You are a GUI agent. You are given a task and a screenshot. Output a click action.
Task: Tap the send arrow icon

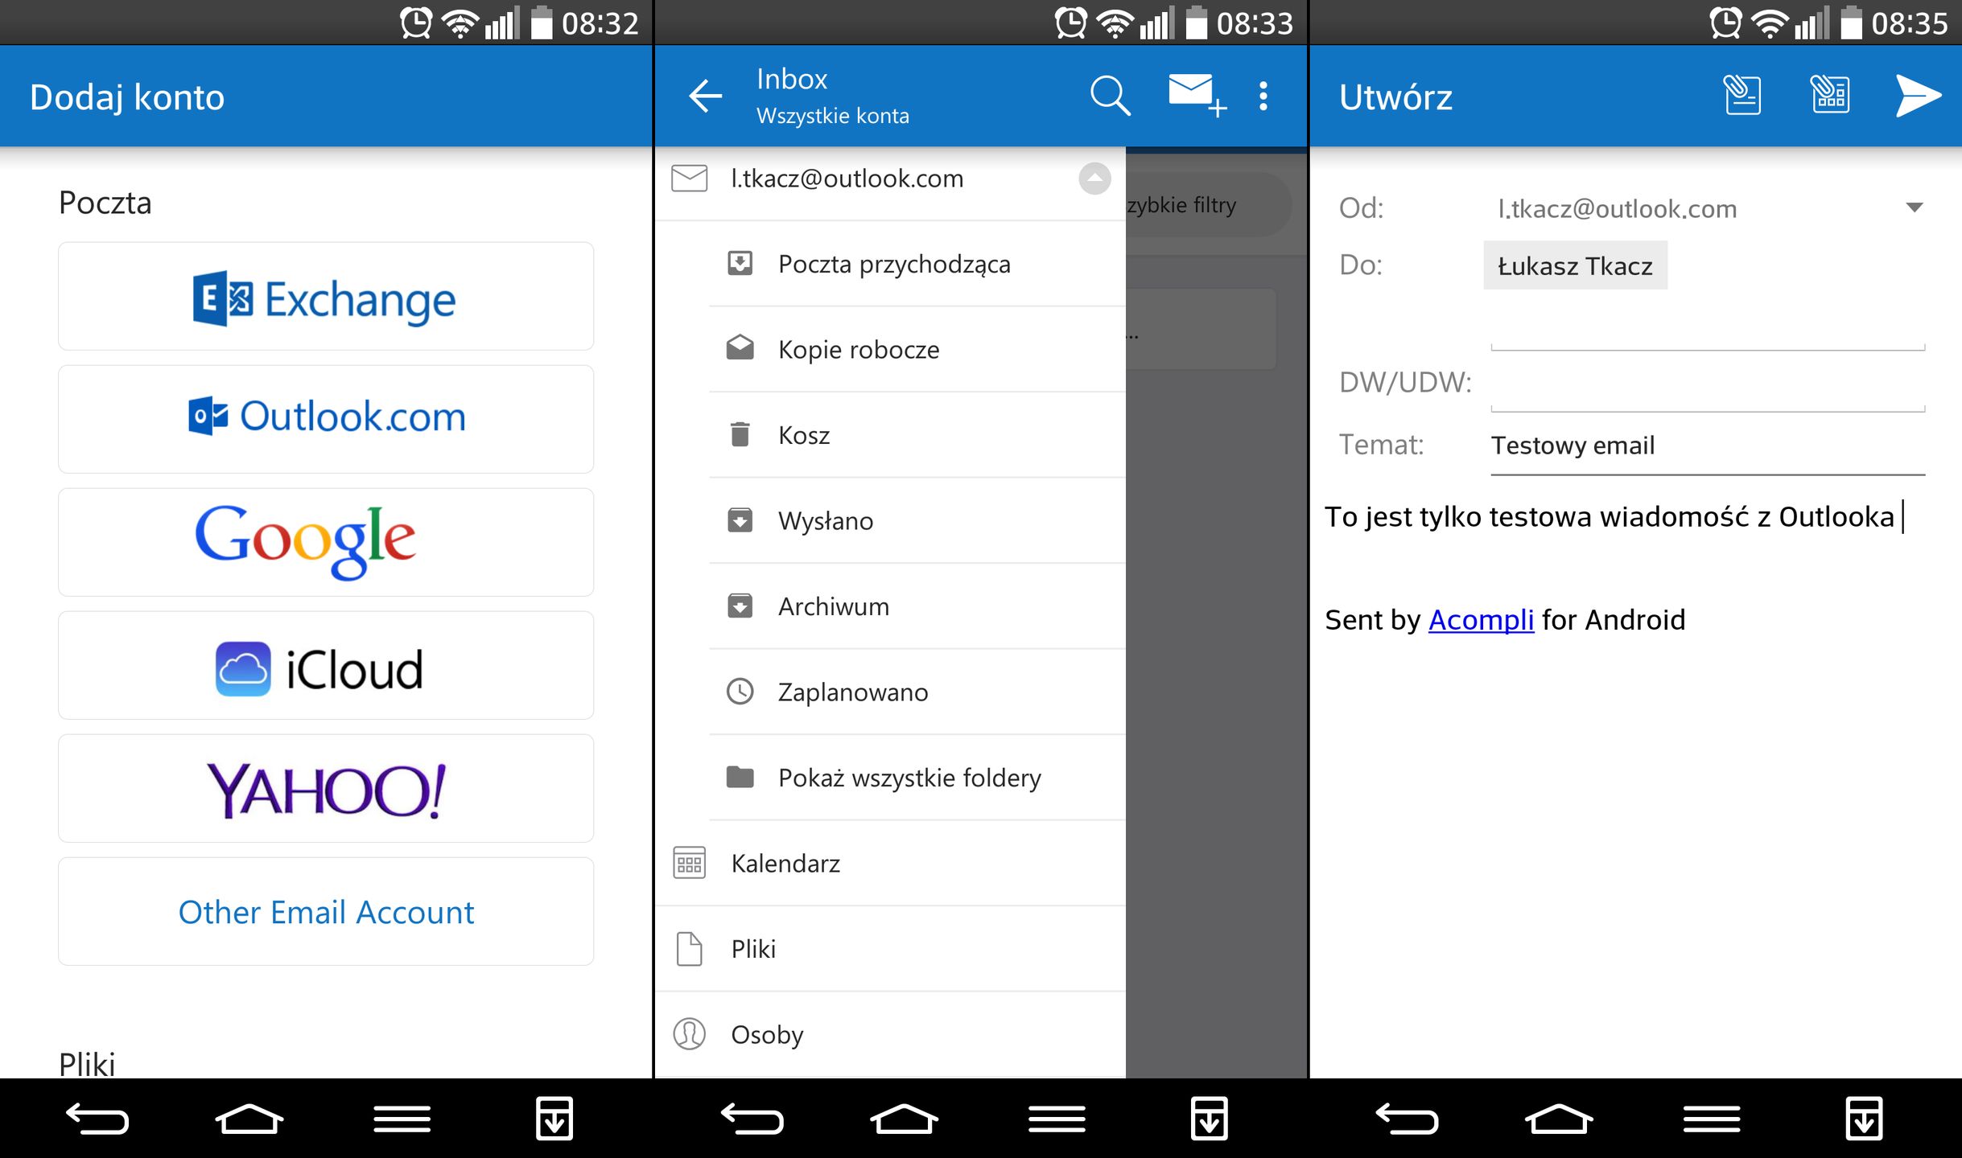pyautogui.click(x=1917, y=96)
